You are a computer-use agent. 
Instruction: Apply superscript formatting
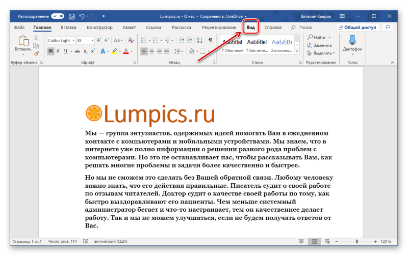(93, 51)
